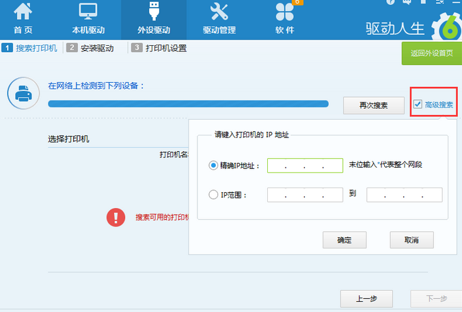The width and height of the screenshot is (462, 312).
Task: Open 本机驱动 monitor icon
Action: click(x=89, y=12)
